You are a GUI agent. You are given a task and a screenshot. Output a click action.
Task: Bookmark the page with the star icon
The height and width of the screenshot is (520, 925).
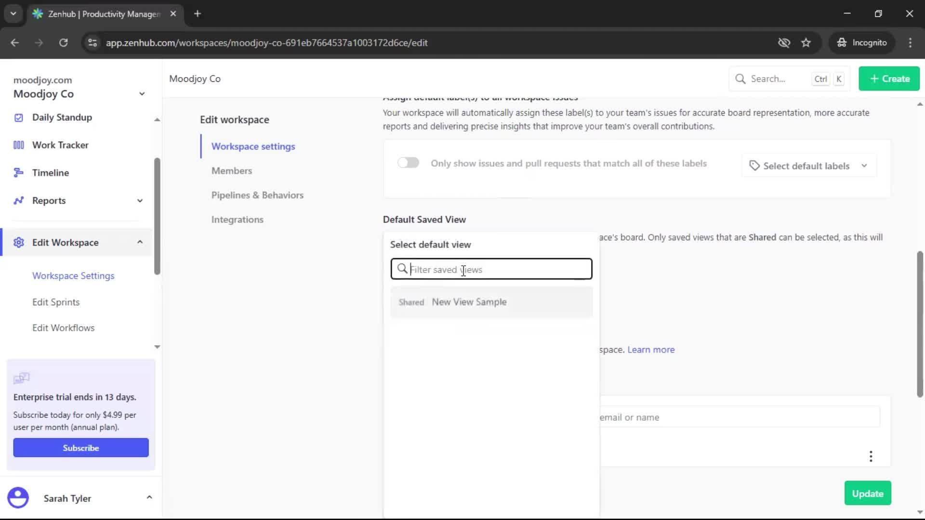806,42
